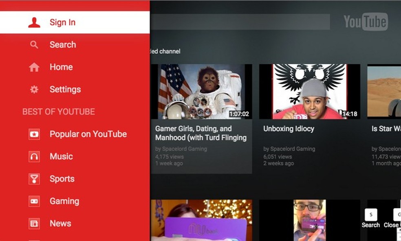This screenshot has width=401, height=241.
Task: Choose the Sports category
Action: 75,179
